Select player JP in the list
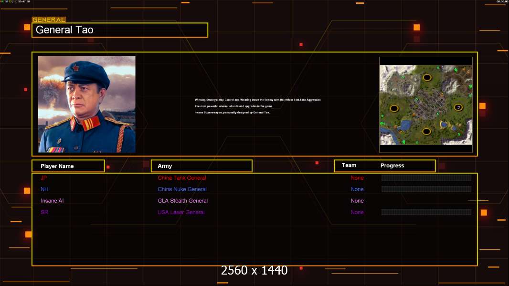Viewport: 509px width, 286px height. [44, 178]
